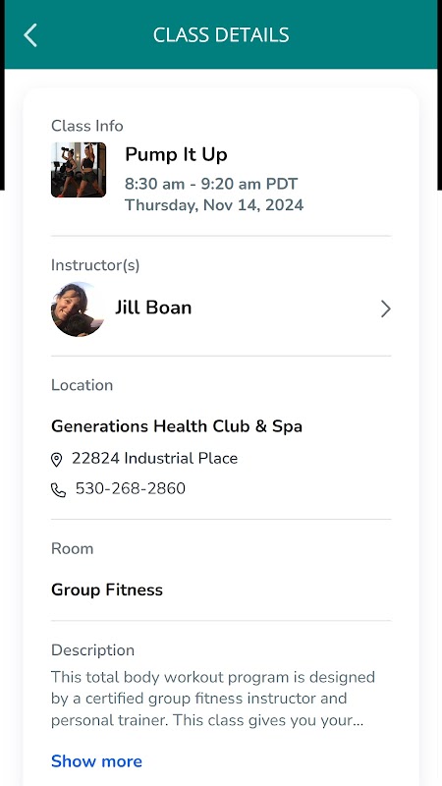The image size is (442, 786).
Task: Tap the back arrow in header
Action: [30, 35]
